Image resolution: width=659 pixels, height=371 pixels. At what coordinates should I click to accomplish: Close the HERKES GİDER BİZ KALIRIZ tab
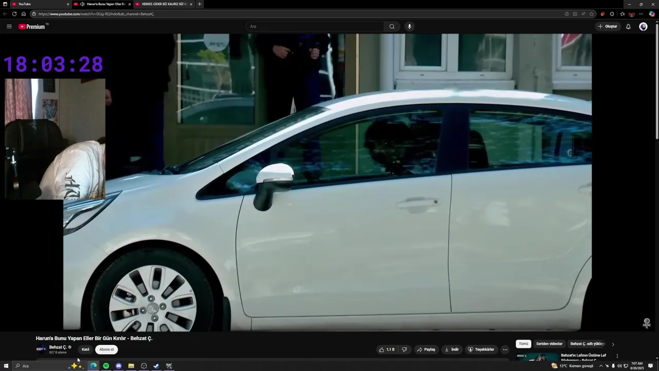[x=191, y=4]
